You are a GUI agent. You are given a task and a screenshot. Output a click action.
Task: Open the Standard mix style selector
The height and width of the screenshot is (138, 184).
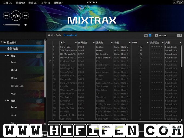pos(70,35)
